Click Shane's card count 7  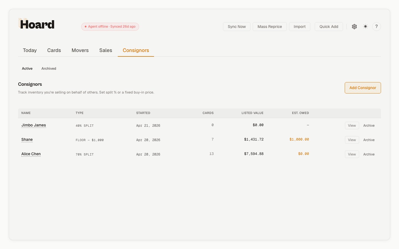coord(213,139)
